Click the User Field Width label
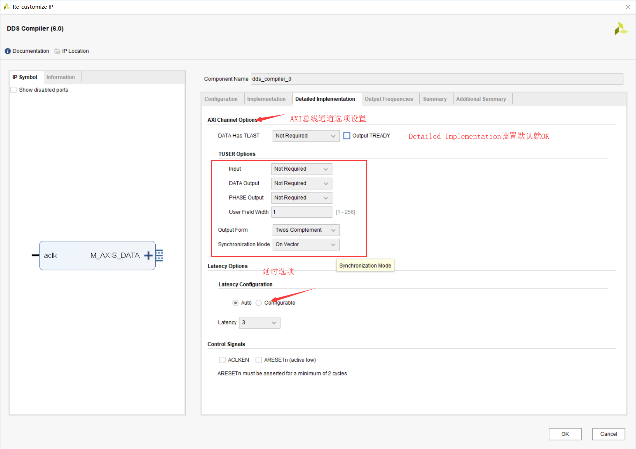This screenshot has width=636, height=449. pyautogui.click(x=249, y=212)
